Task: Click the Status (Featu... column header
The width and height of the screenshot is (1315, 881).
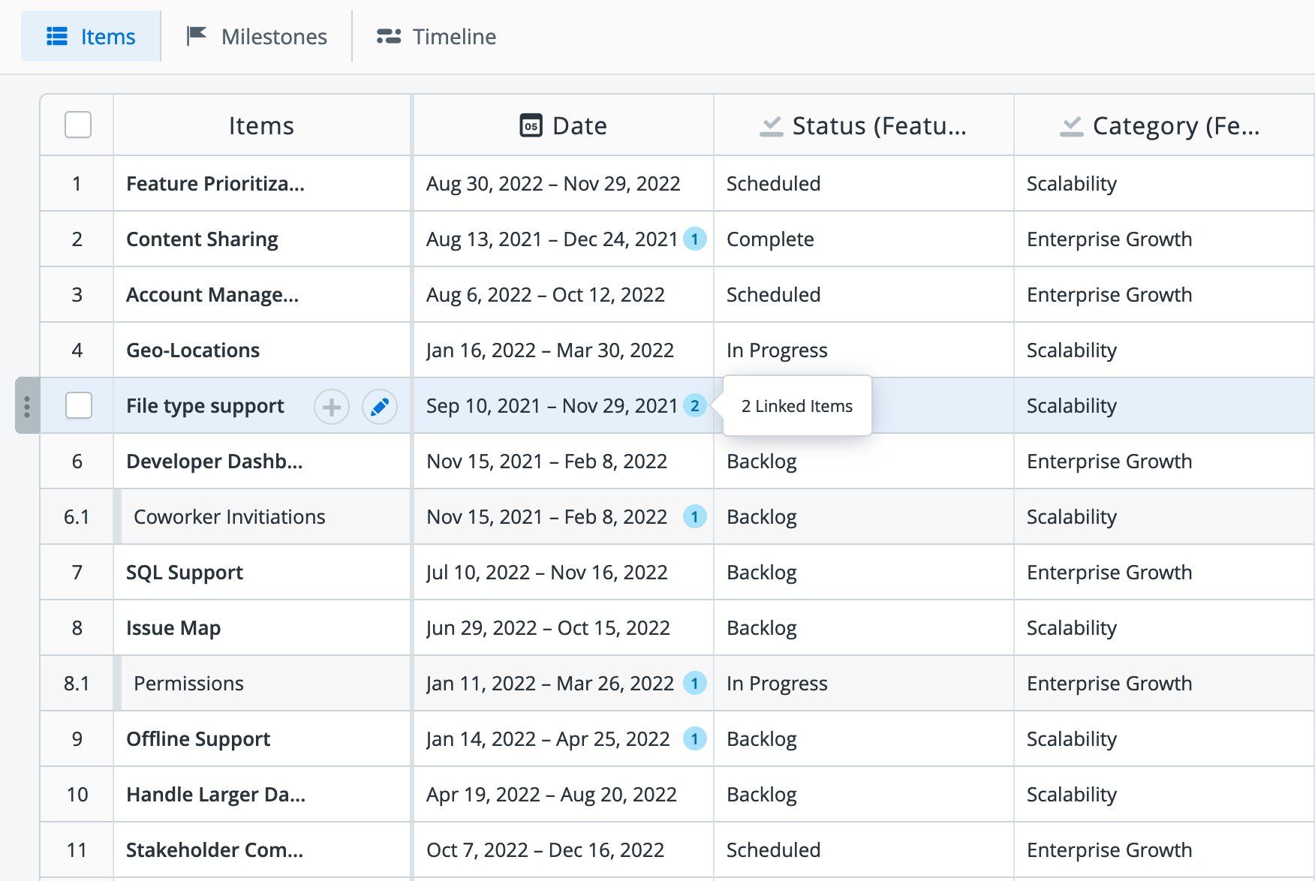Action: pos(863,125)
